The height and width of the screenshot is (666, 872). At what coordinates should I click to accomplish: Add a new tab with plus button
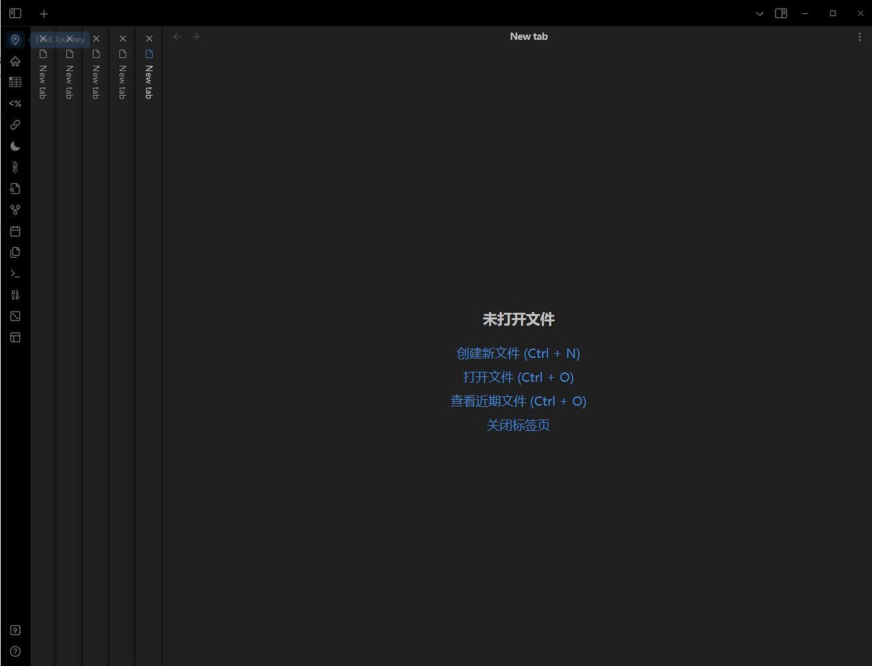pyautogui.click(x=44, y=13)
